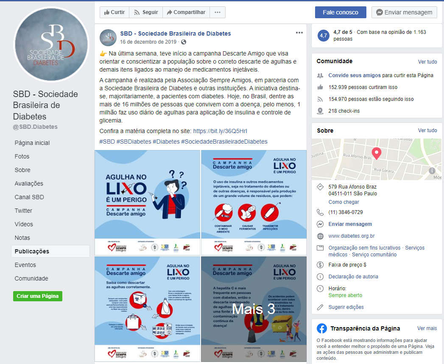
Task: Click the post date 16 de dezembro de 2019
Action: (x=148, y=42)
